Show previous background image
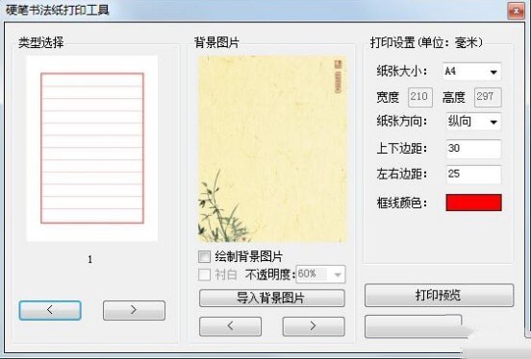 tap(230, 326)
